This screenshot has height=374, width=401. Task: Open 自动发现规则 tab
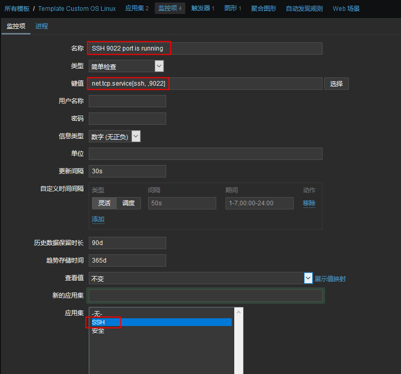pyautogui.click(x=304, y=8)
